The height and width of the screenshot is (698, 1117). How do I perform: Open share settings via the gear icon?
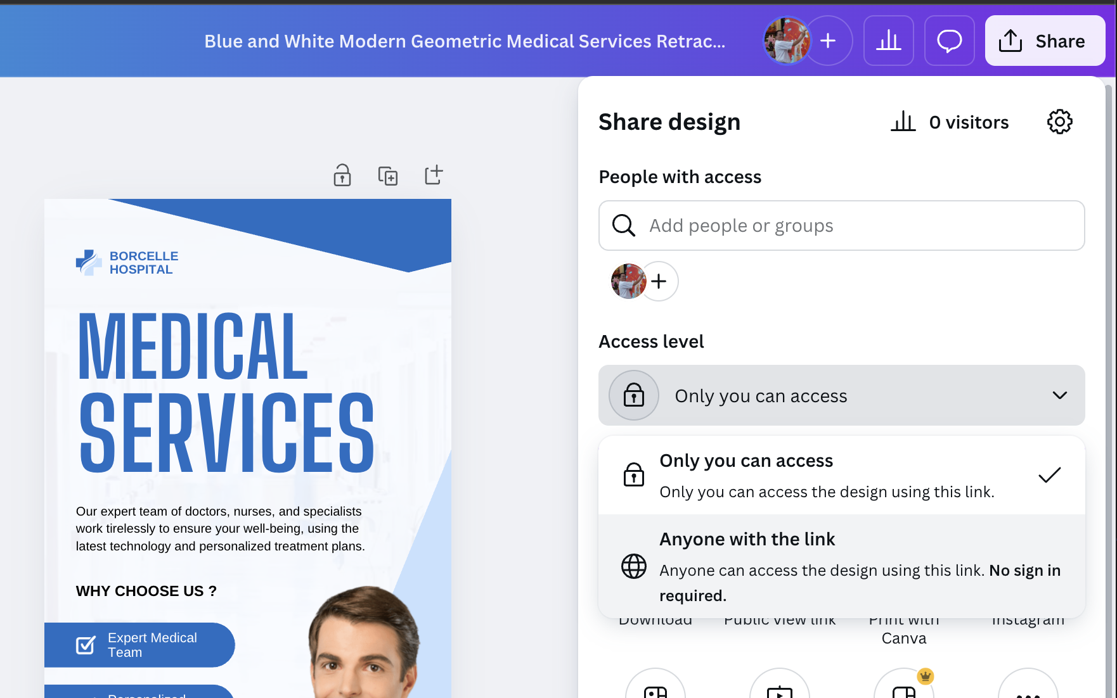click(x=1059, y=122)
